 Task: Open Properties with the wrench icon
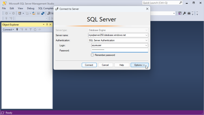(x=184, y=13)
